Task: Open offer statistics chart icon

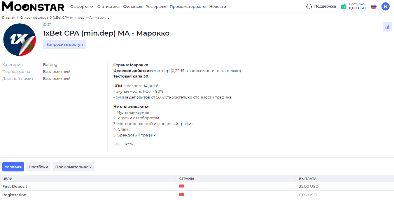Action: tap(387, 27)
